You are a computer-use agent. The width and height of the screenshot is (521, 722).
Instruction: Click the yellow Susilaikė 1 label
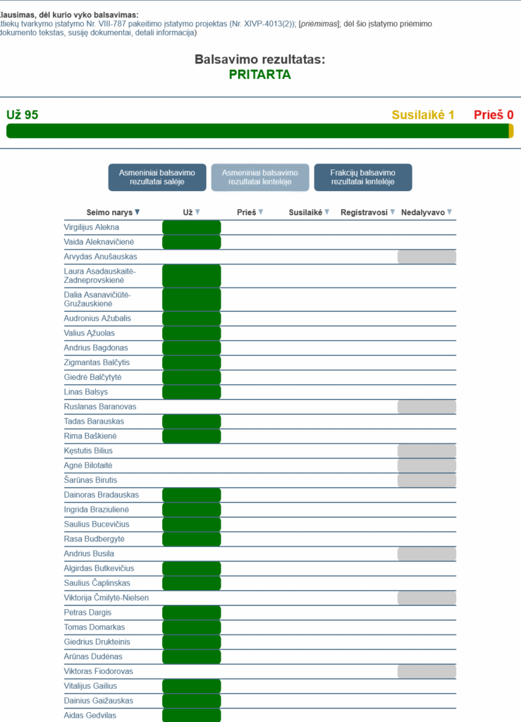[x=423, y=115]
